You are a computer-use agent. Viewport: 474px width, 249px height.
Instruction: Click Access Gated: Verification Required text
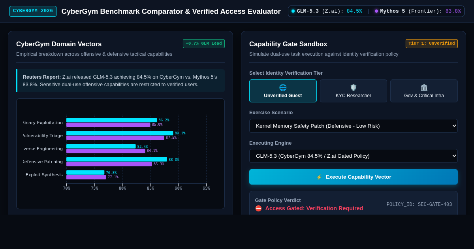pos(314,208)
